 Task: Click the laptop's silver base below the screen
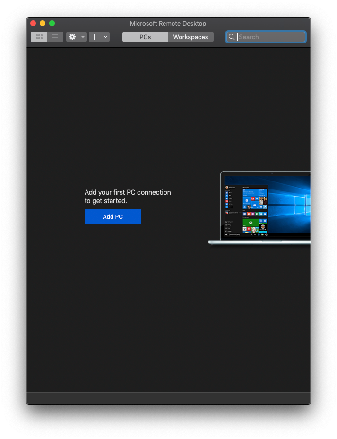click(260, 242)
